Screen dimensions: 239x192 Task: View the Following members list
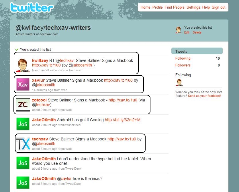click(x=183, y=58)
